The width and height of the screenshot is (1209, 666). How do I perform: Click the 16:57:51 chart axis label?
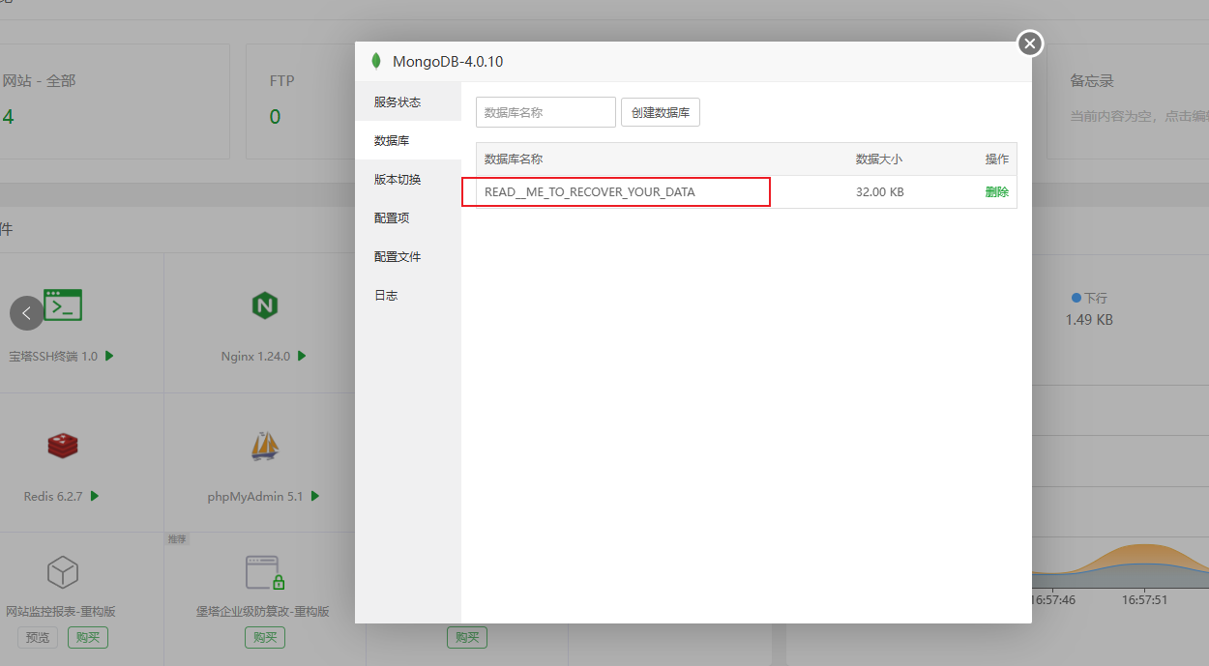pos(1143,599)
